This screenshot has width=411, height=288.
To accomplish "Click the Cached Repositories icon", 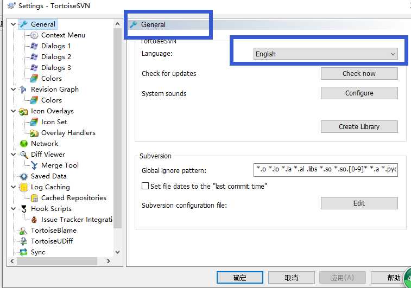I will (x=34, y=198).
